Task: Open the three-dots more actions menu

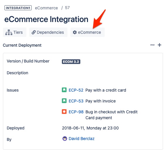Action: 152,45
